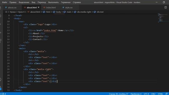Image resolution: width=169 pixels, height=95 pixels.
Task: Change language mode HTML
Action: [x=160, y=94]
